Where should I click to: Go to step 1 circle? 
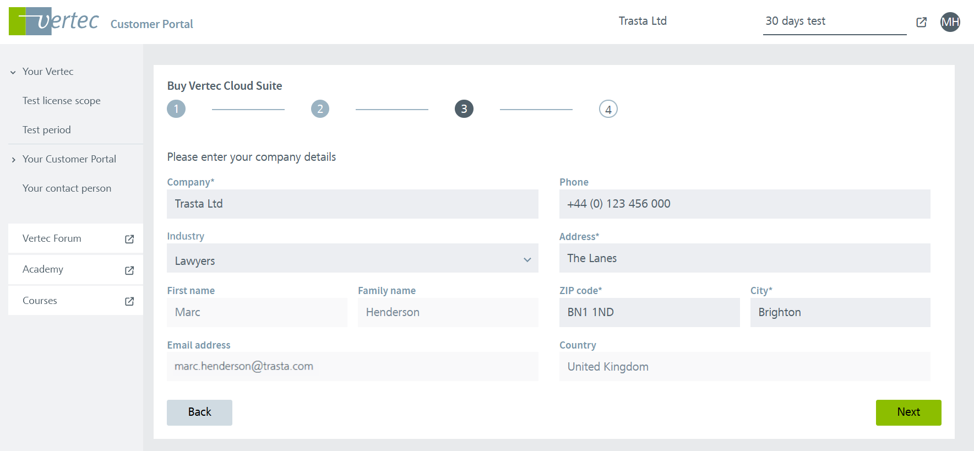[176, 109]
